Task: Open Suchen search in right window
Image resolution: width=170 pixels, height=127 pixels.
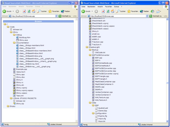Action: pyautogui.click(x=121, y=11)
